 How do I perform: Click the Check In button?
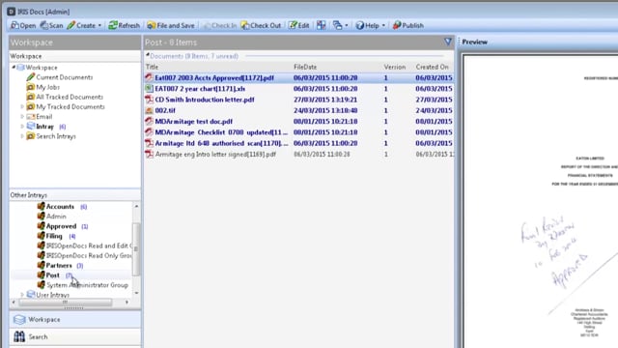click(220, 26)
